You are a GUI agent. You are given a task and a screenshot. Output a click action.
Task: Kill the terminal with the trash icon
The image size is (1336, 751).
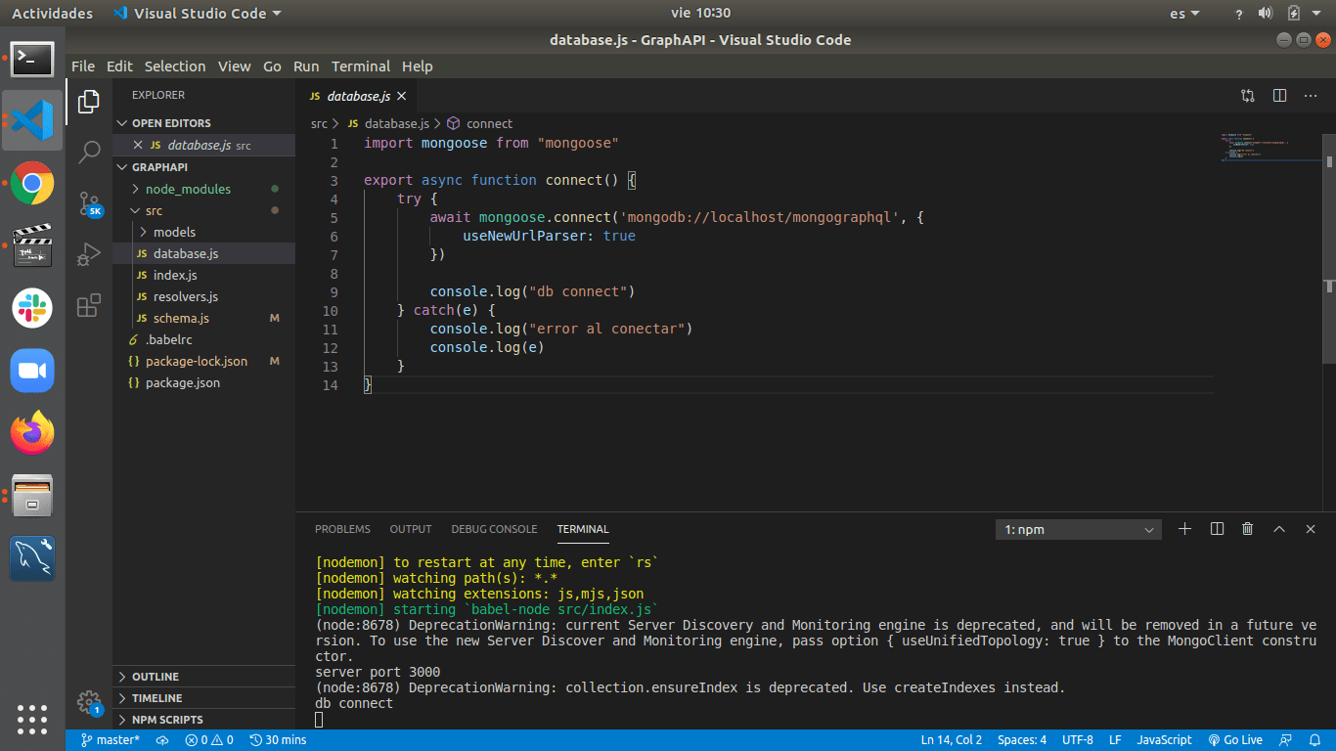(x=1247, y=529)
